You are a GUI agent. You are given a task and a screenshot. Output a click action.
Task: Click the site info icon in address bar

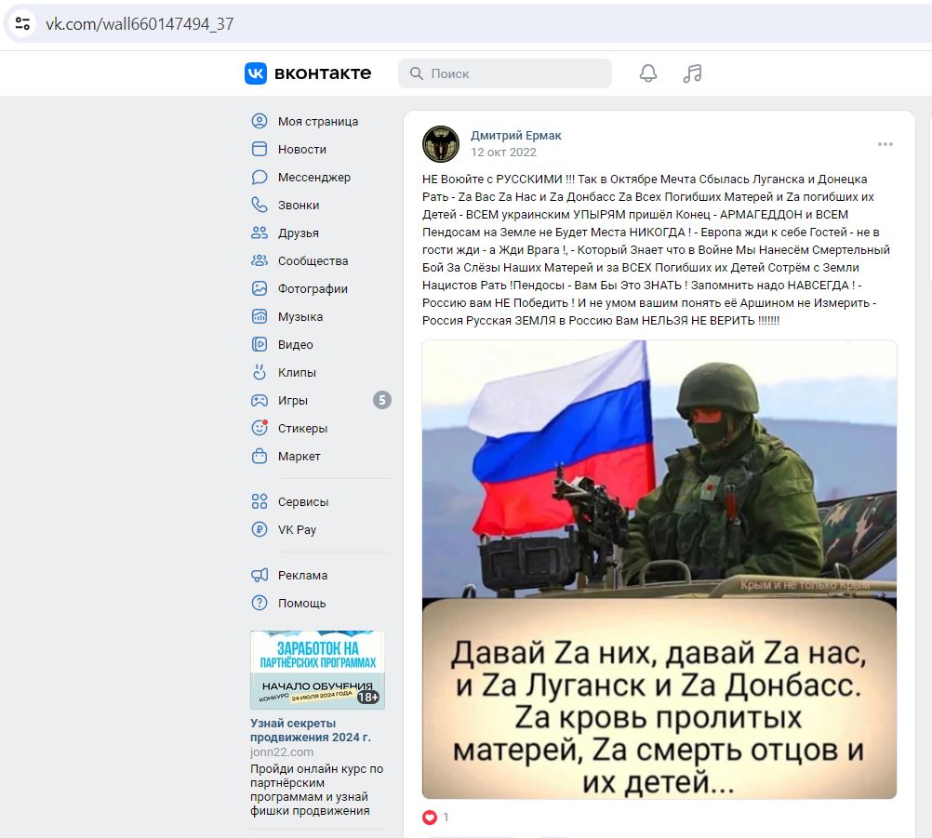(x=22, y=24)
